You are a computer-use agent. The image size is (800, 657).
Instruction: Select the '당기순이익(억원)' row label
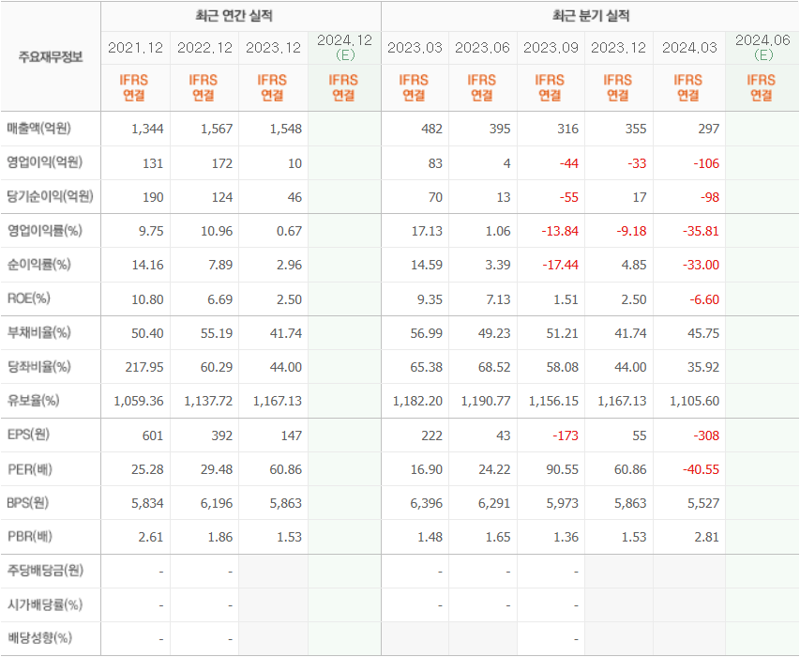pyautogui.click(x=50, y=196)
